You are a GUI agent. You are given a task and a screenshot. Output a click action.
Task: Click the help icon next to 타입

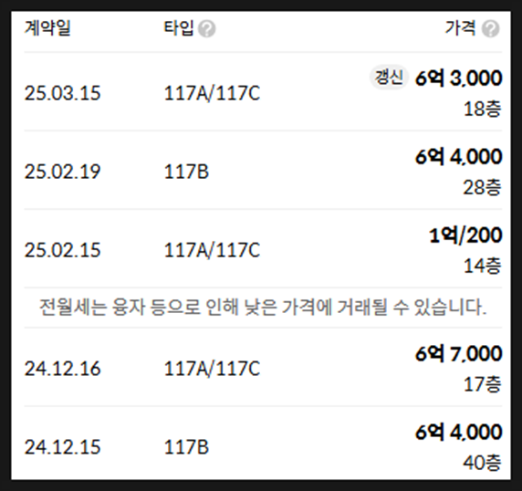point(207,29)
